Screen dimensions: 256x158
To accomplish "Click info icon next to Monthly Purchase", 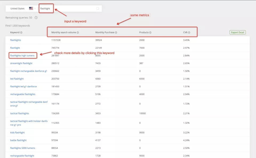I will coord(116,33).
